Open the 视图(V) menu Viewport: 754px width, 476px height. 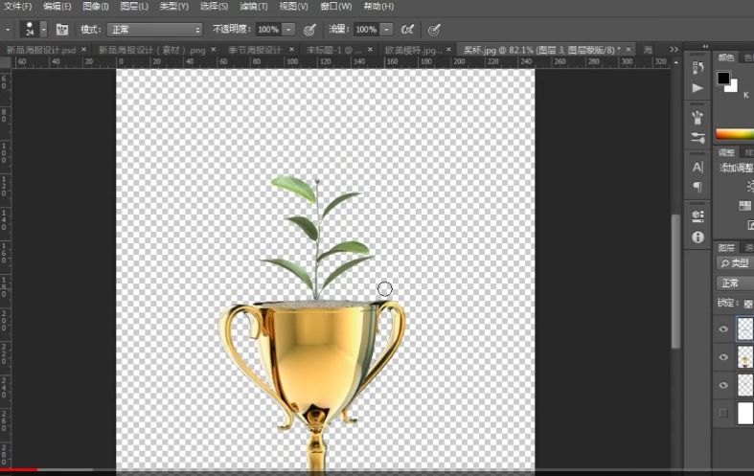tap(293, 7)
